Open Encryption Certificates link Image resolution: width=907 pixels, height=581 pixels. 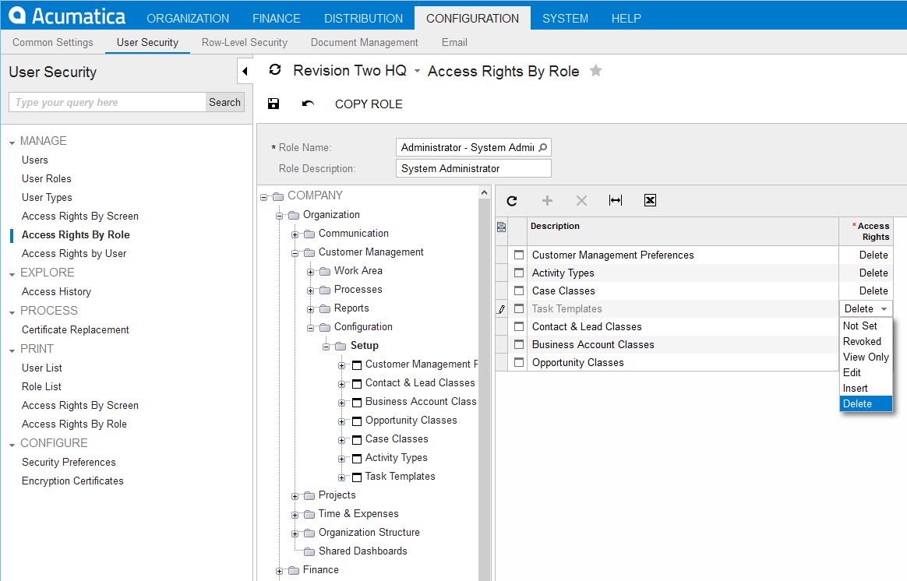pyautogui.click(x=72, y=481)
